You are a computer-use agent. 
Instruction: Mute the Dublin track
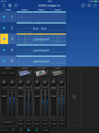(62, 120)
